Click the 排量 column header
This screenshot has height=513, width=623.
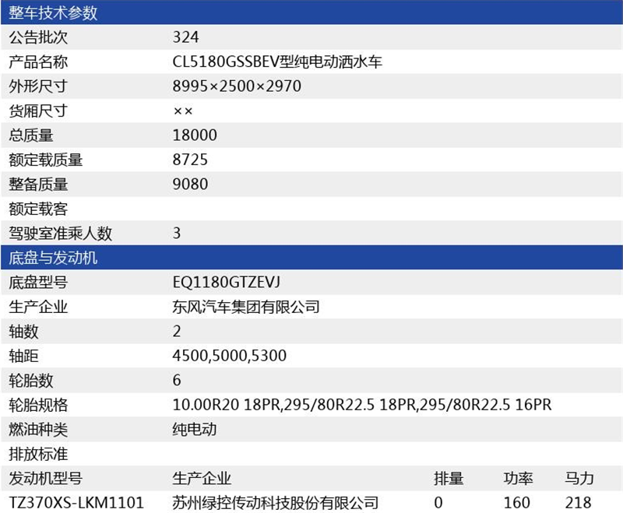coord(449,478)
